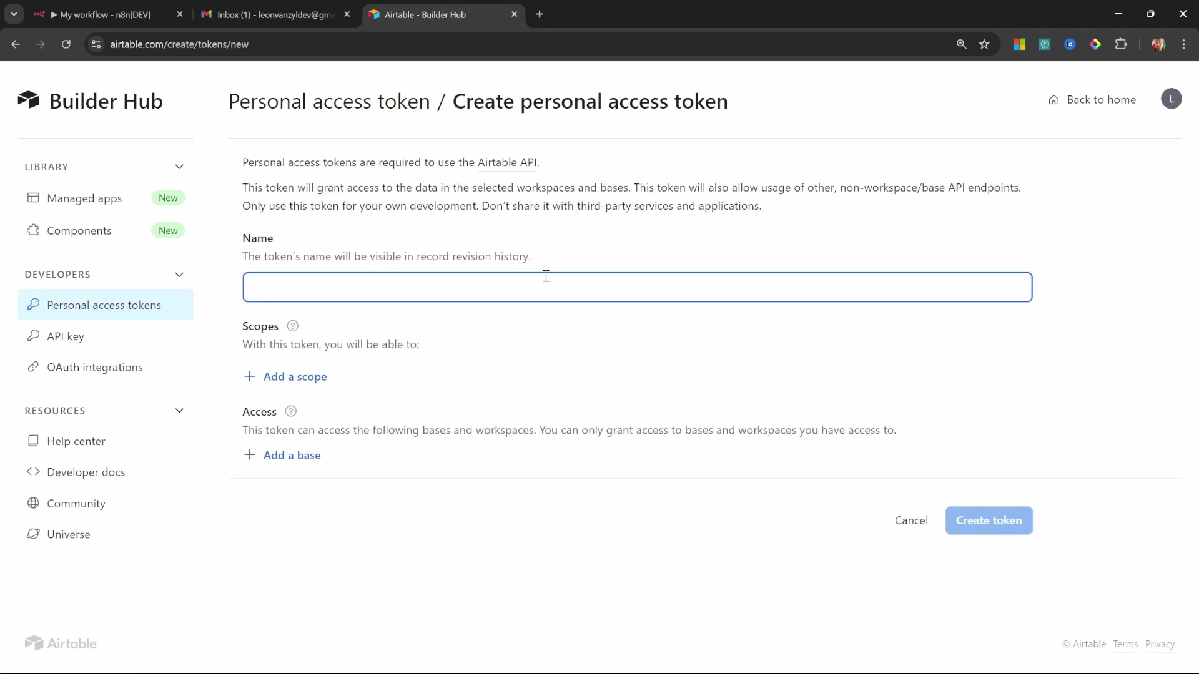
Task: Focus the token Name input field
Action: [637, 287]
